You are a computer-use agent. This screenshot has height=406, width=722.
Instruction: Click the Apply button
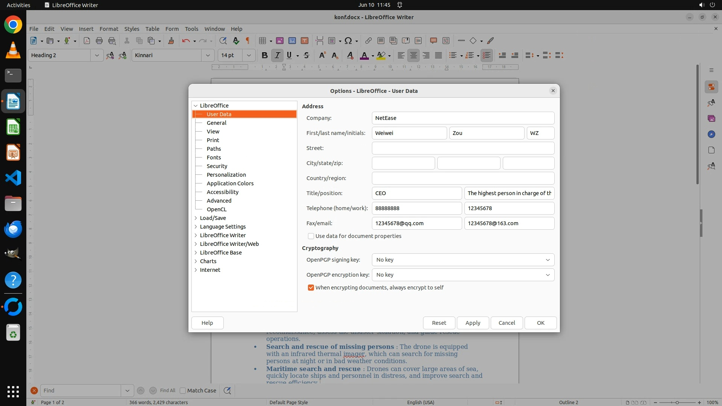(x=473, y=323)
